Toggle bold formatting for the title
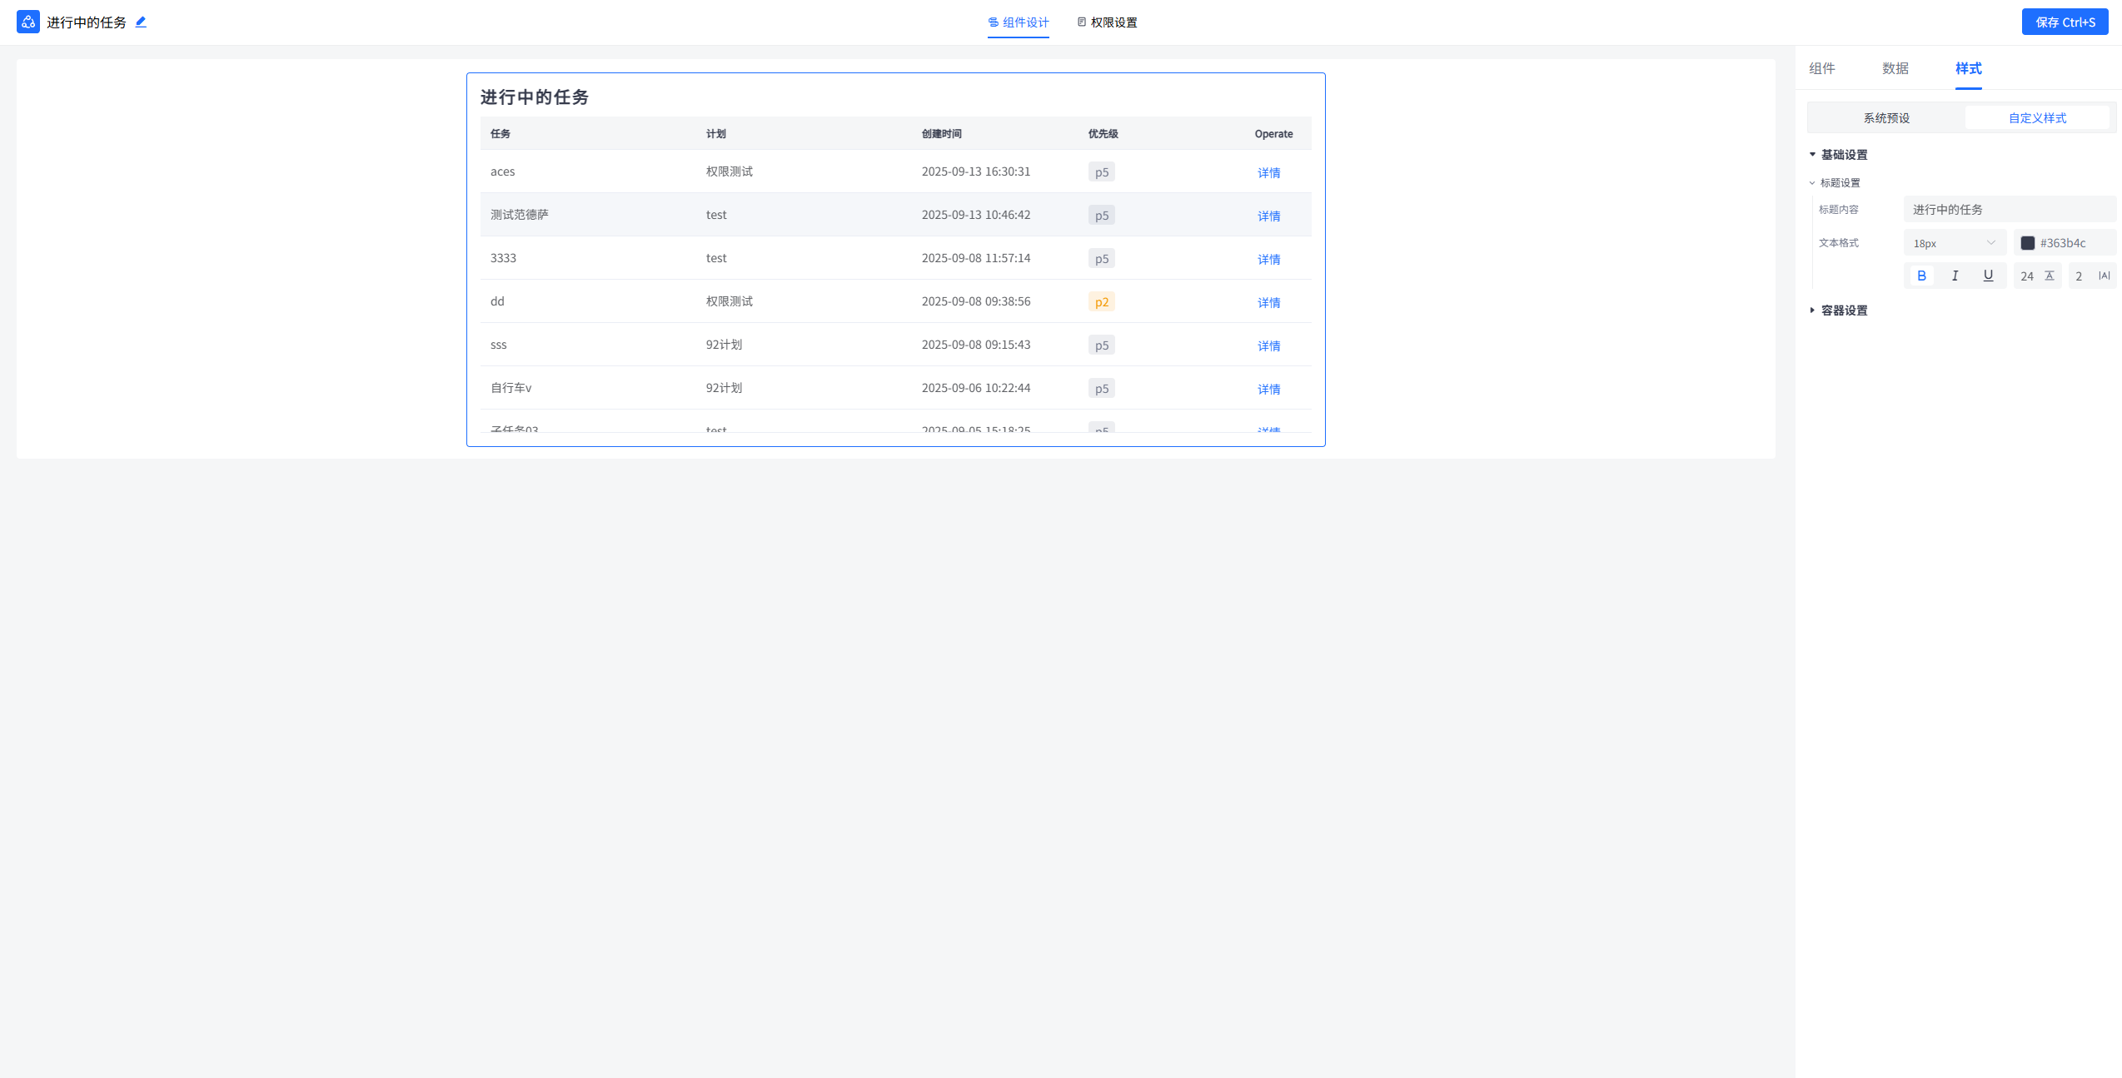 pyautogui.click(x=1921, y=276)
